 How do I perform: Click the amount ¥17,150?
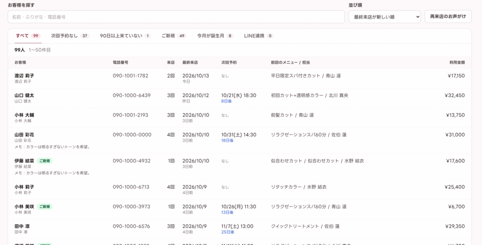pyautogui.click(x=456, y=76)
